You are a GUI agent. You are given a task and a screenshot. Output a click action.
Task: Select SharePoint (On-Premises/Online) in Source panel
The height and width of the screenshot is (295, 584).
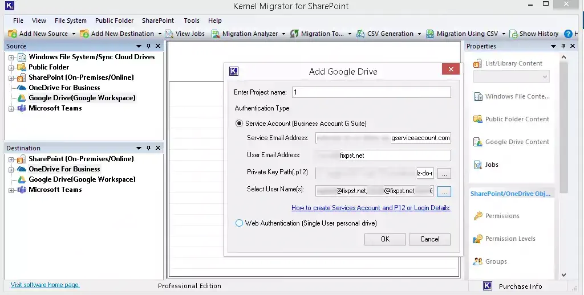click(81, 77)
